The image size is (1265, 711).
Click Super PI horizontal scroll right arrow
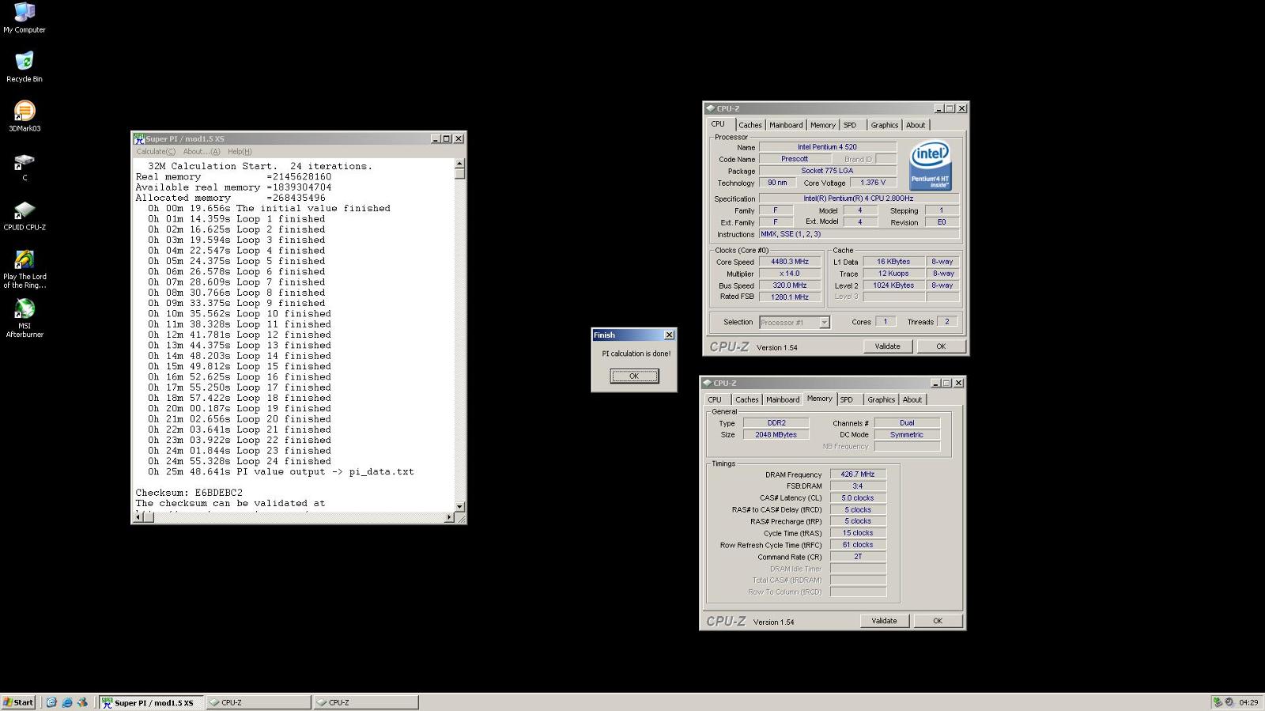[449, 517]
